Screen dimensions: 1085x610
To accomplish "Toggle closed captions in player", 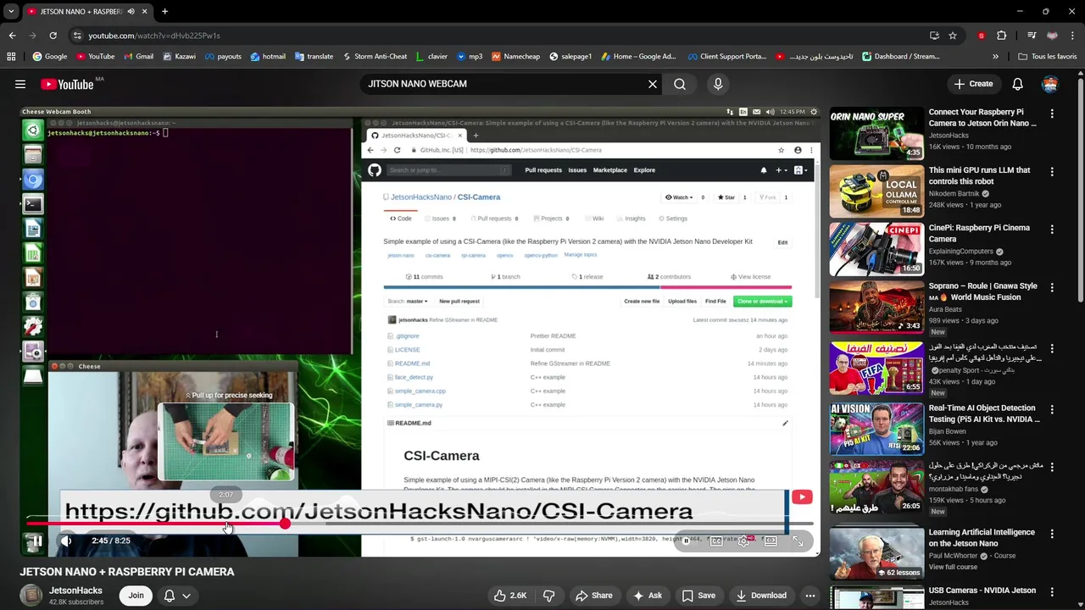I will 716,541.
